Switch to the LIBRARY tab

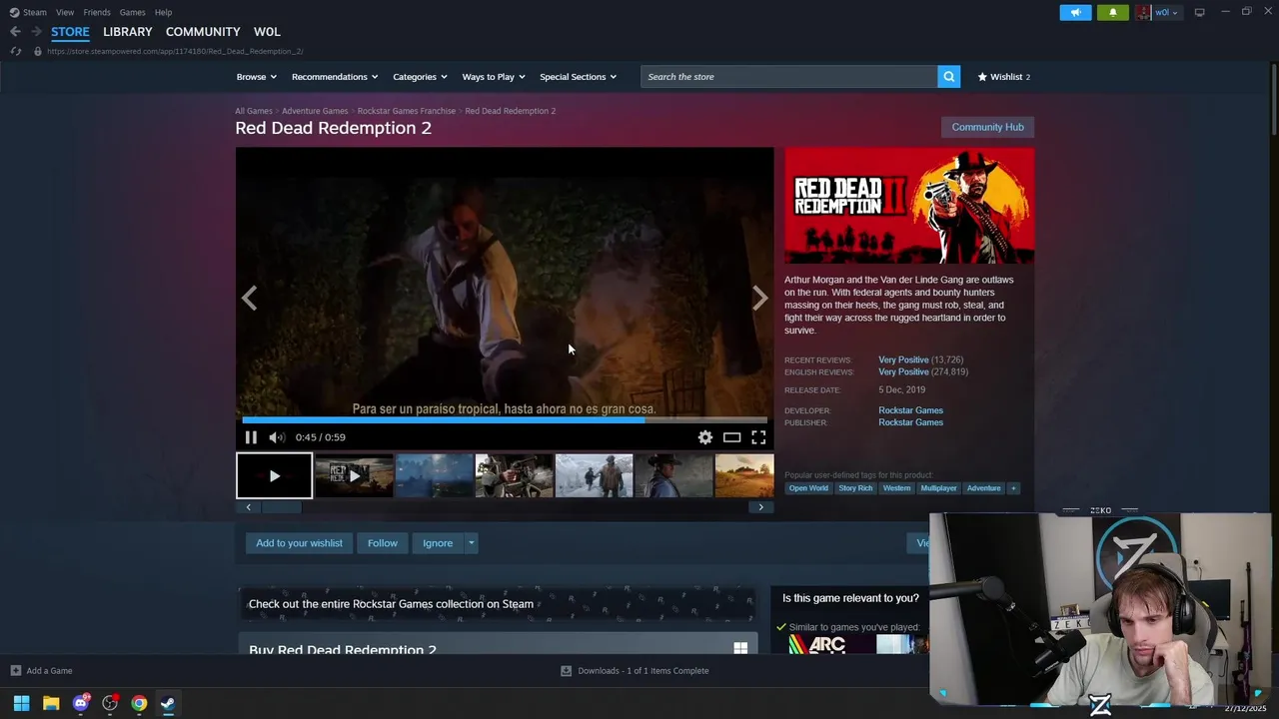[128, 32]
